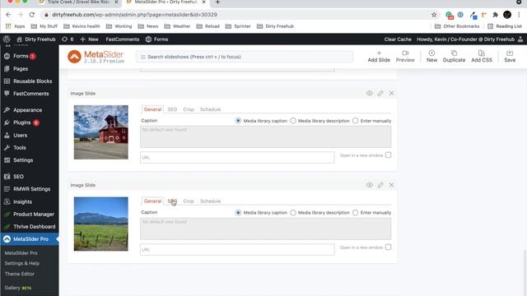Select Media library caption for barn slide
The image size is (527, 296).
[x=238, y=121]
